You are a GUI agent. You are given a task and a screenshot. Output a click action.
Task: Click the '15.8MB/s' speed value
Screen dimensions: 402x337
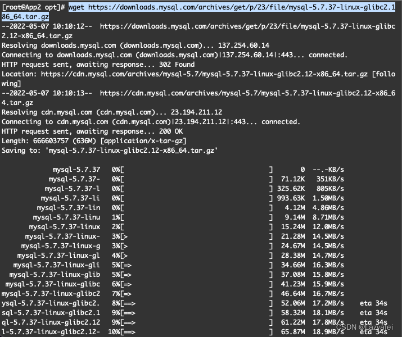tap(328, 275)
